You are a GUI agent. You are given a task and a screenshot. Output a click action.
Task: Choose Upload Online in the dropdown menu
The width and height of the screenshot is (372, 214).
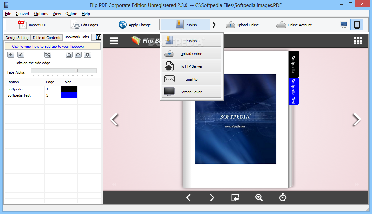tap(191, 54)
